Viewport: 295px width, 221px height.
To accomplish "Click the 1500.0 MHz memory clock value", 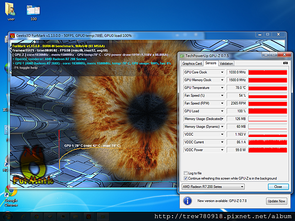I will coord(236,80).
